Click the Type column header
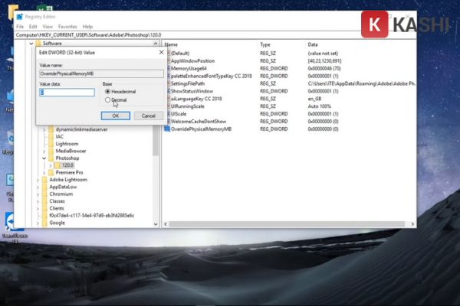 [x=265, y=44]
